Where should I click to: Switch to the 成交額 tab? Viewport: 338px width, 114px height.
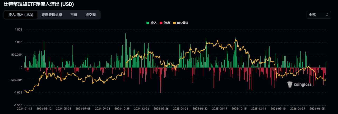tap(91, 15)
